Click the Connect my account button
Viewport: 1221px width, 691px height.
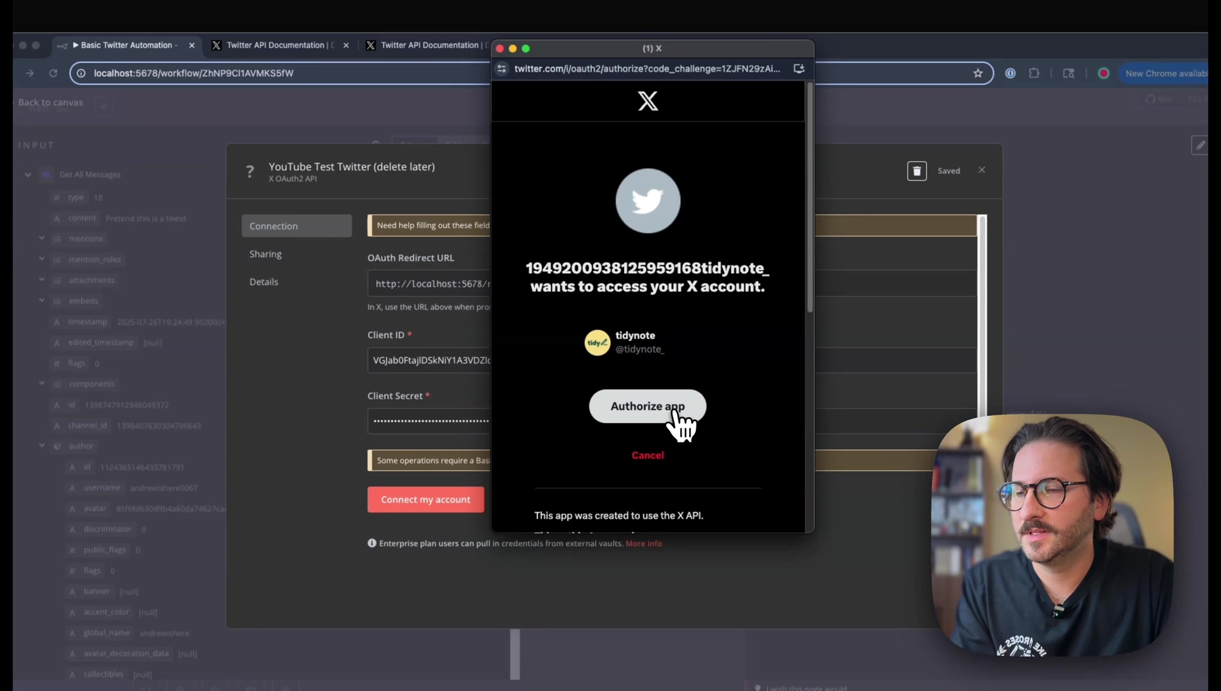(426, 500)
